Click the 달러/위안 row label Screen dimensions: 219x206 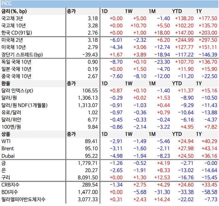[11, 120]
